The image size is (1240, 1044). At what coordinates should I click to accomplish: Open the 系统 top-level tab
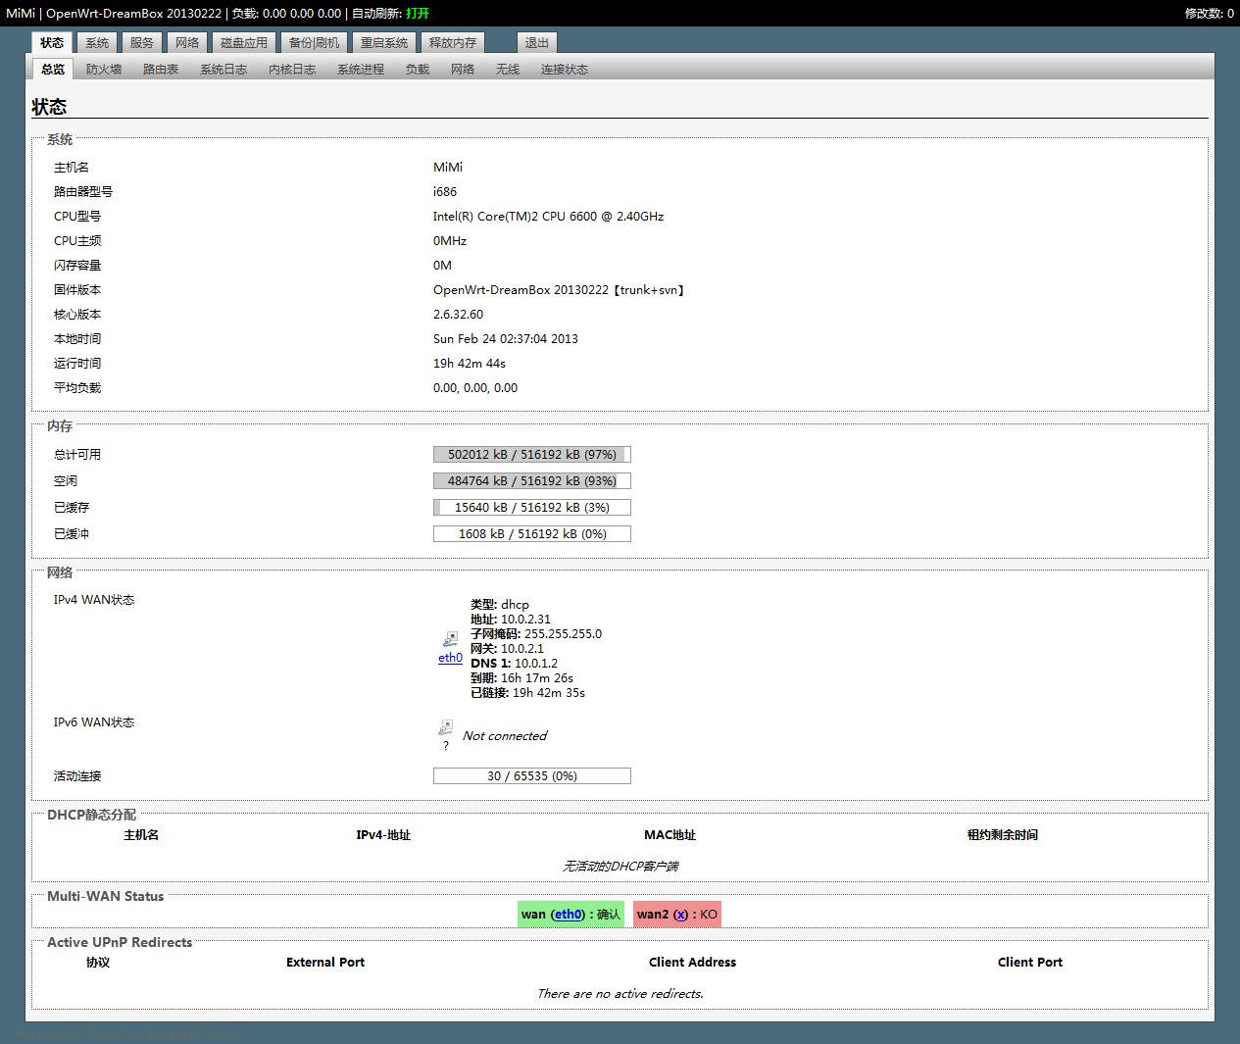point(97,43)
